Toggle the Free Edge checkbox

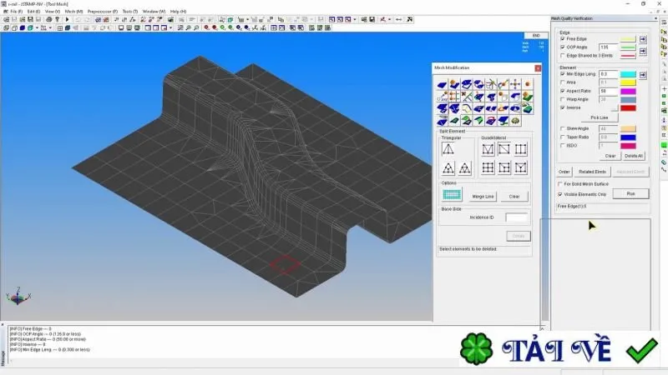(563, 38)
